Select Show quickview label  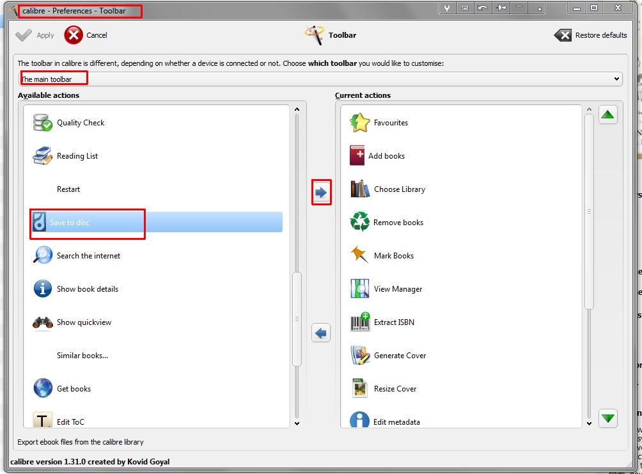click(84, 322)
